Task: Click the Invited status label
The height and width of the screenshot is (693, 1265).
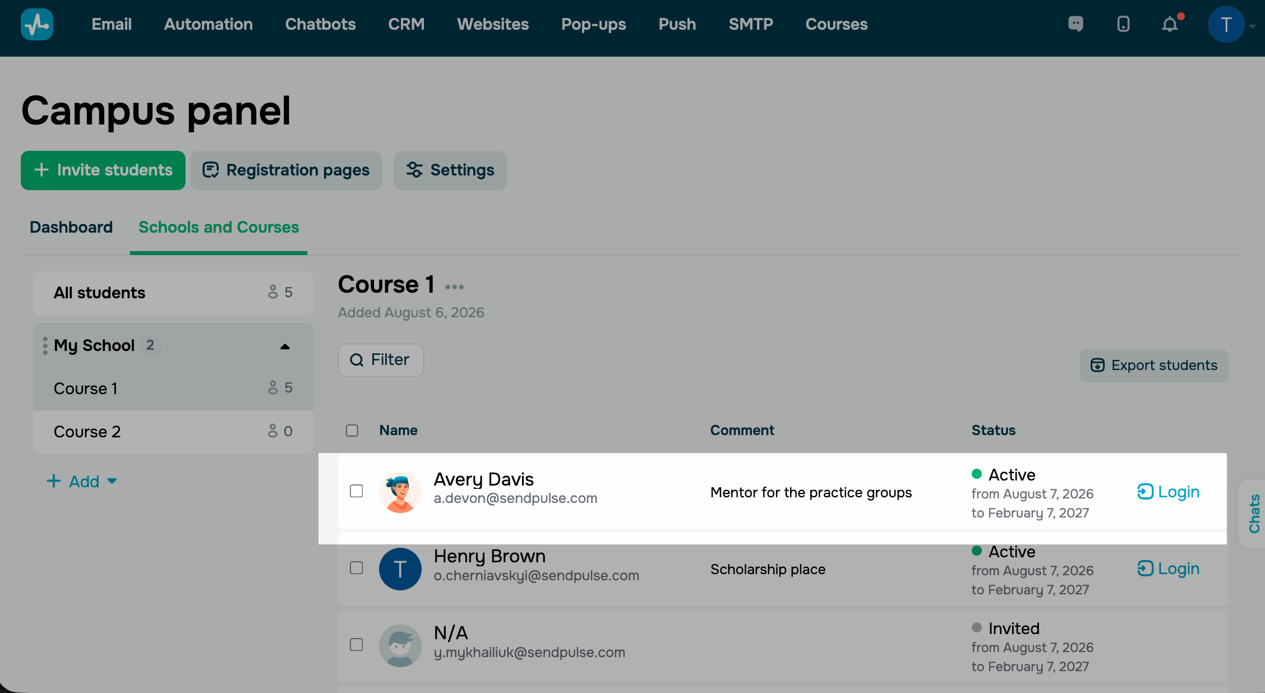Action: tap(1014, 629)
